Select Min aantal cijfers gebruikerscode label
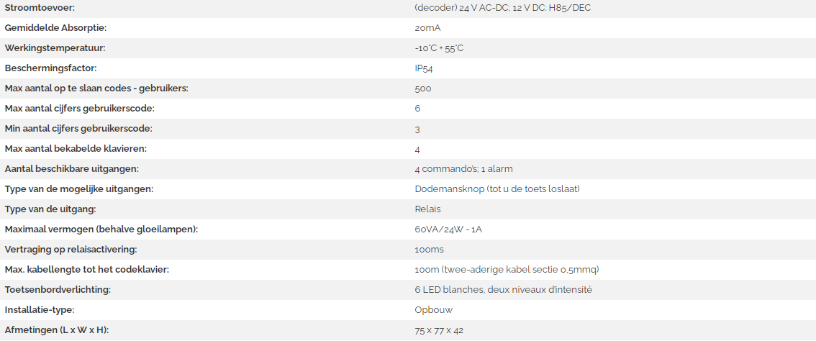Viewport: 816px width, 341px height. 78,129
